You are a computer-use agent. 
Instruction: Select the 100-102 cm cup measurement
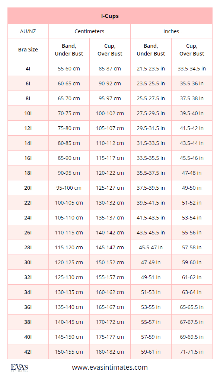(x=110, y=113)
